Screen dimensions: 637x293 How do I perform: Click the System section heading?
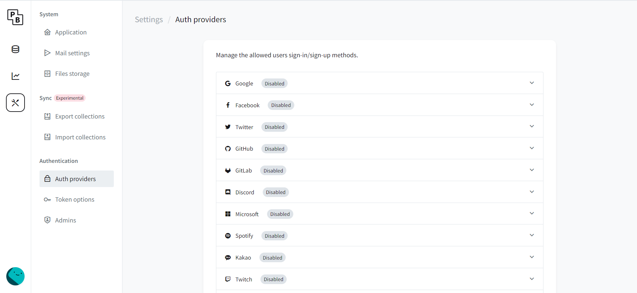coord(49,14)
